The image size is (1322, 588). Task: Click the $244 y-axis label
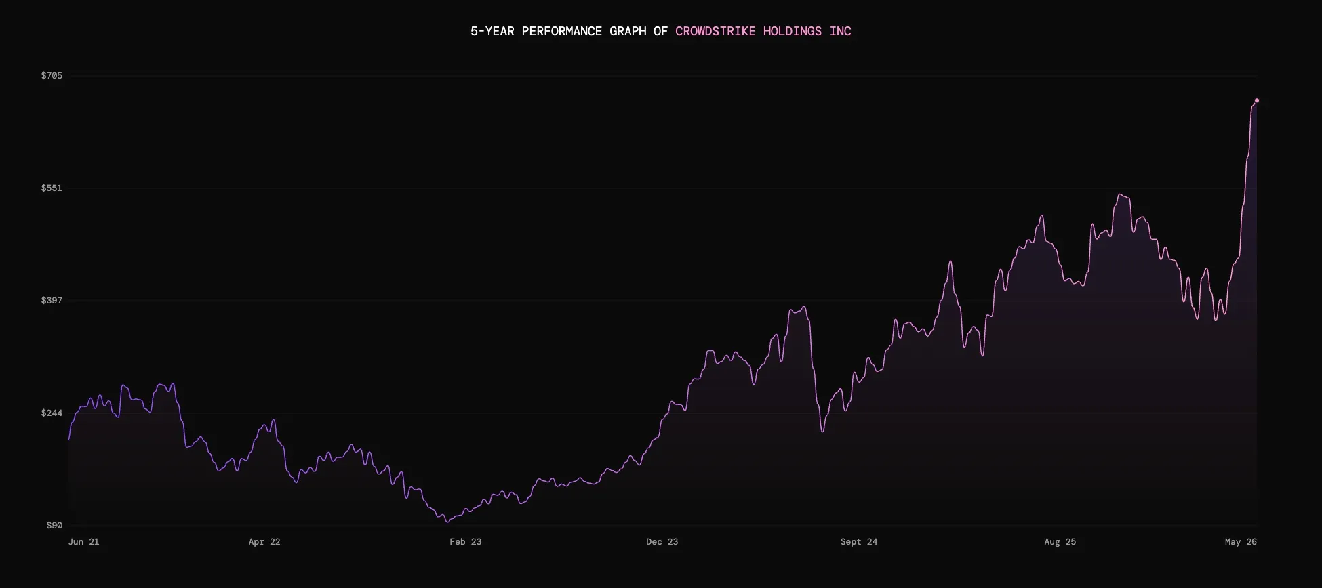click(52, 413)
